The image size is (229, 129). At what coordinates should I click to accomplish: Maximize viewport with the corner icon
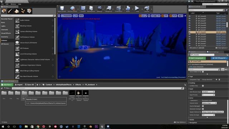point(185,16)
